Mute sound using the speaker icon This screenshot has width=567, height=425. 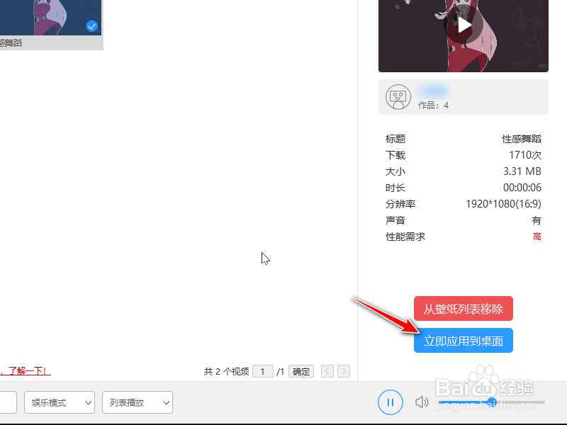tap(421, 402)
